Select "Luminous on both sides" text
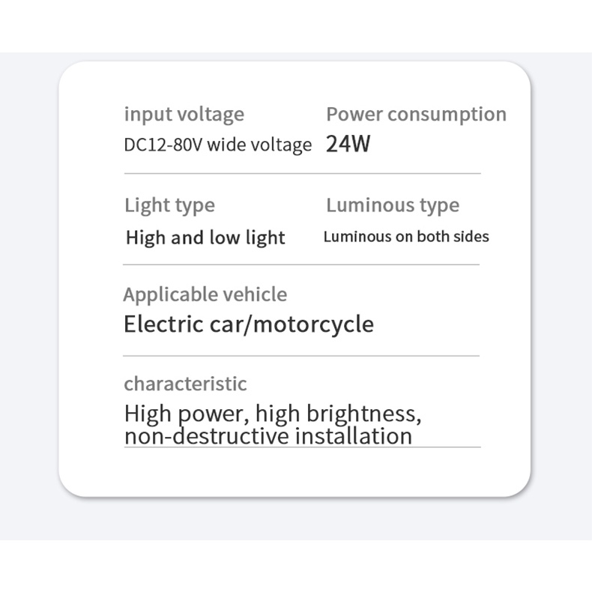This screenshot has width=592, height=592. [406, 237]
